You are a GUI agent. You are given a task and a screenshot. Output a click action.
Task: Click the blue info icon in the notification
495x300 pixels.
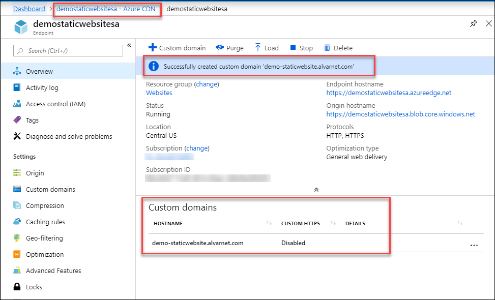154,66
